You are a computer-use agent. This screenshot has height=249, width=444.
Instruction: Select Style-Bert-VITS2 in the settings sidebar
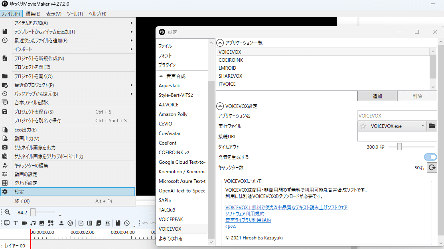182,95
